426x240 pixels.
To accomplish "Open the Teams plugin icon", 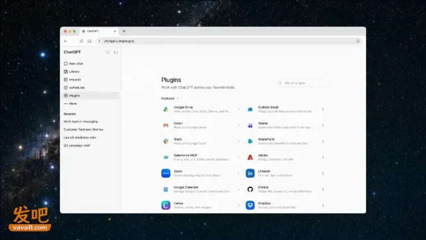I will [x=250, y=125].
